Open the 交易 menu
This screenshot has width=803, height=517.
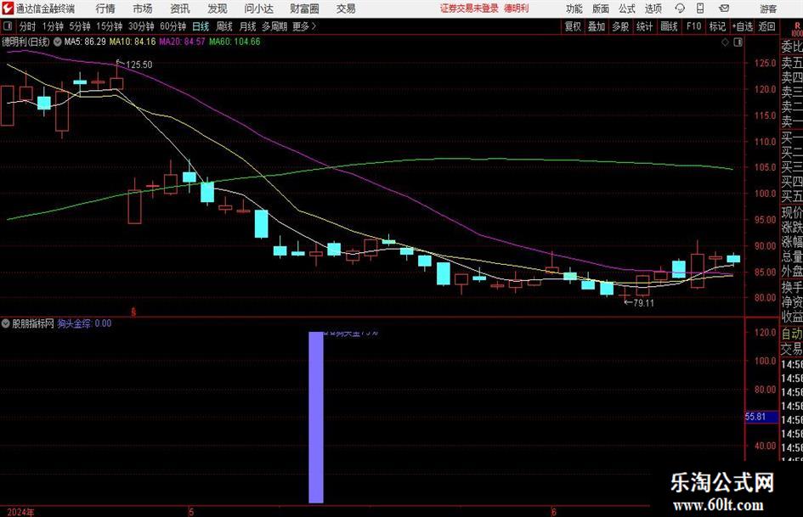tap(346, 8)
